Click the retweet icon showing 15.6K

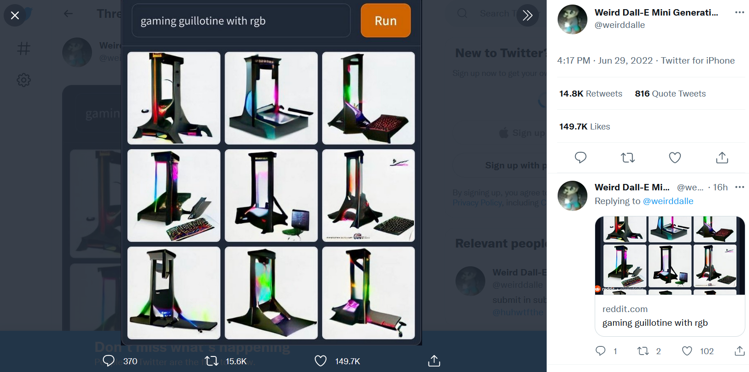[x=212, y=361]
